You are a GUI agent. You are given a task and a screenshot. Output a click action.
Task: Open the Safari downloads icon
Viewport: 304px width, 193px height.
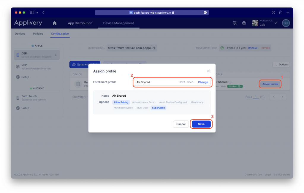[x=273, y=12]
